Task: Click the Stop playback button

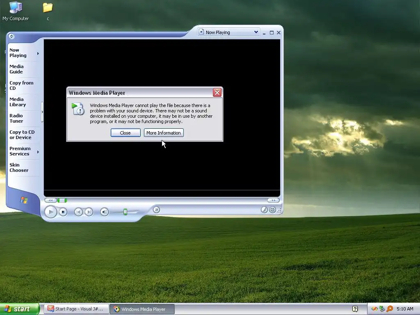Action: click(x=63, y=212)
